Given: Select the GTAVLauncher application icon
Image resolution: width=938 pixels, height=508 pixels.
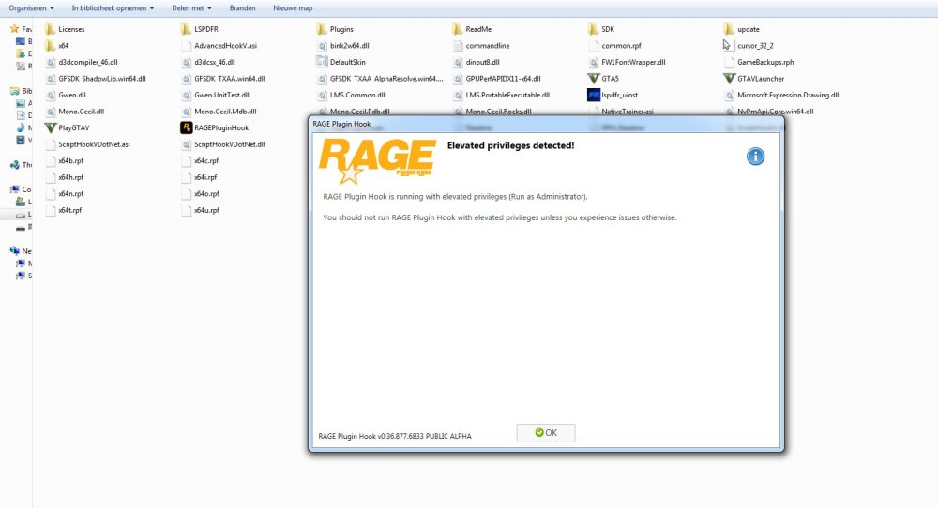Looking at the screenshot, I should click(x=729, y=79).
